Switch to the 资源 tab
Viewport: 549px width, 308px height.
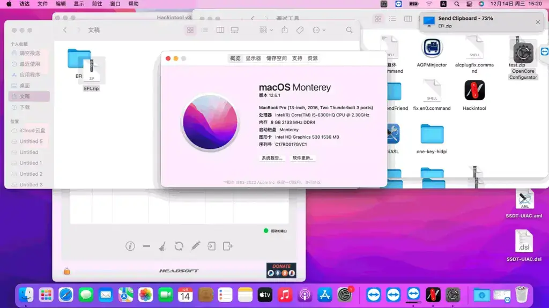[x=313, y=58]
